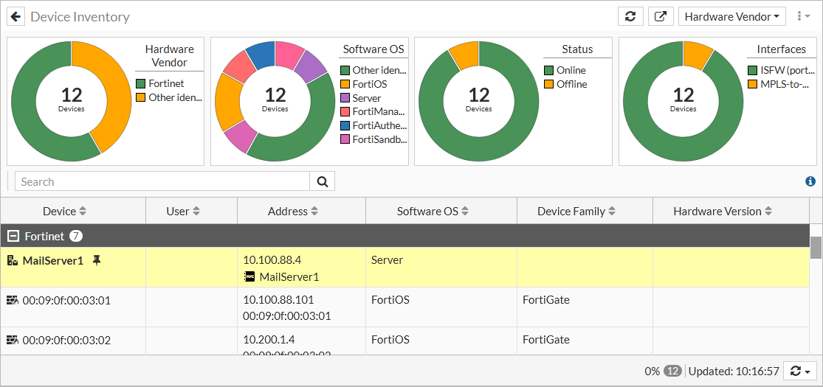This screenshot has width=823, height=387.
Task: Click the FortiGate icon for 00:09:0f:00:03:01
Action: pyautogui.click(x=13, y=300)
